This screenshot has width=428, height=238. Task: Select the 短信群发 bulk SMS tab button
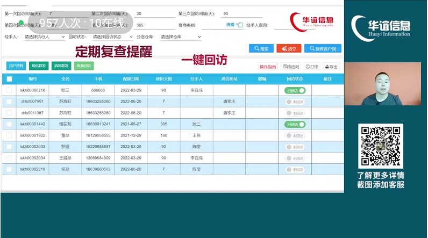[39, 66]
